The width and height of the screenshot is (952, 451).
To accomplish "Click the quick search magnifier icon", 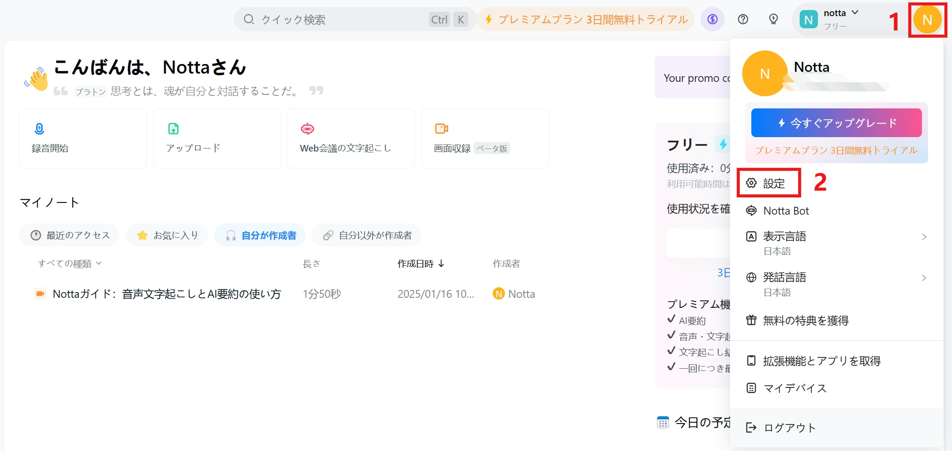I will 249,19.
